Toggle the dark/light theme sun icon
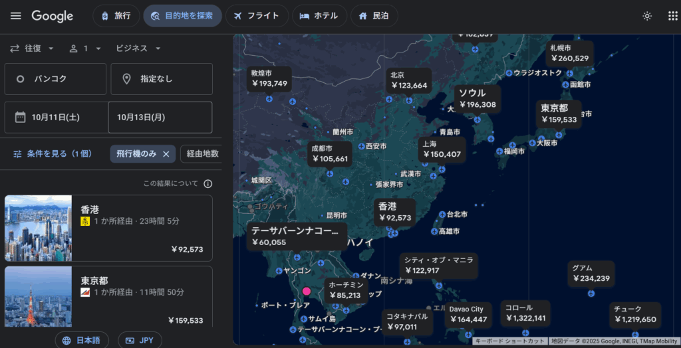 tap(647, 16)
